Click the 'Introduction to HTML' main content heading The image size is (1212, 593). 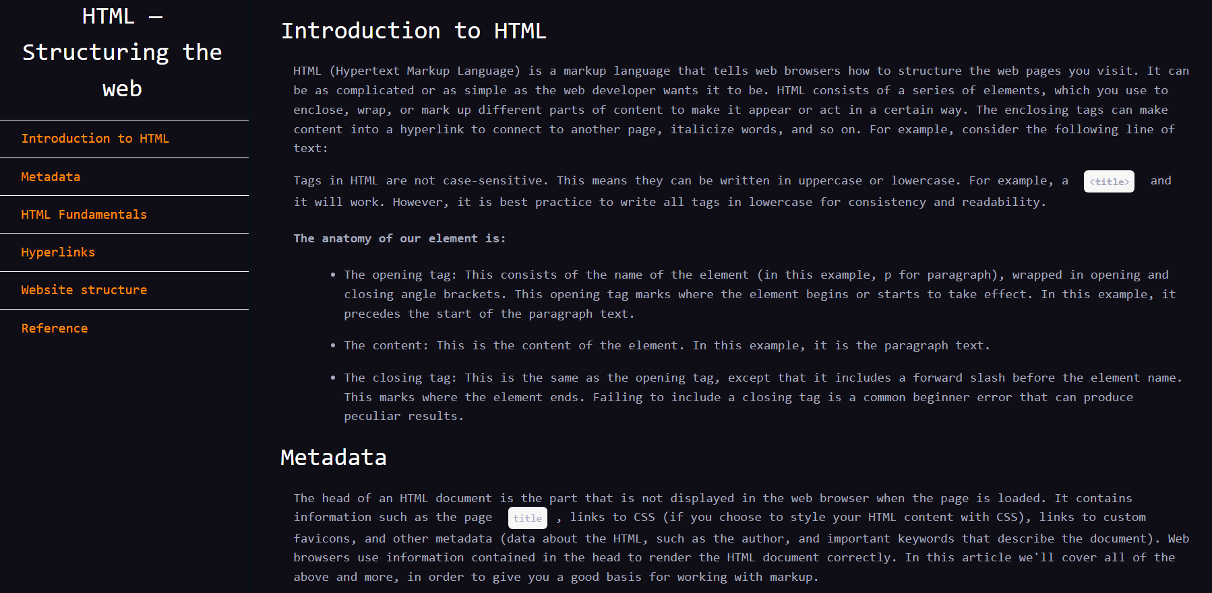413,31
